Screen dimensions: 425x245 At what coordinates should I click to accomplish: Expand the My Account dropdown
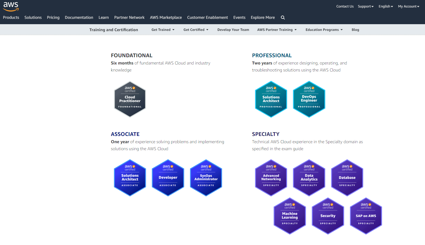point(409,6)
